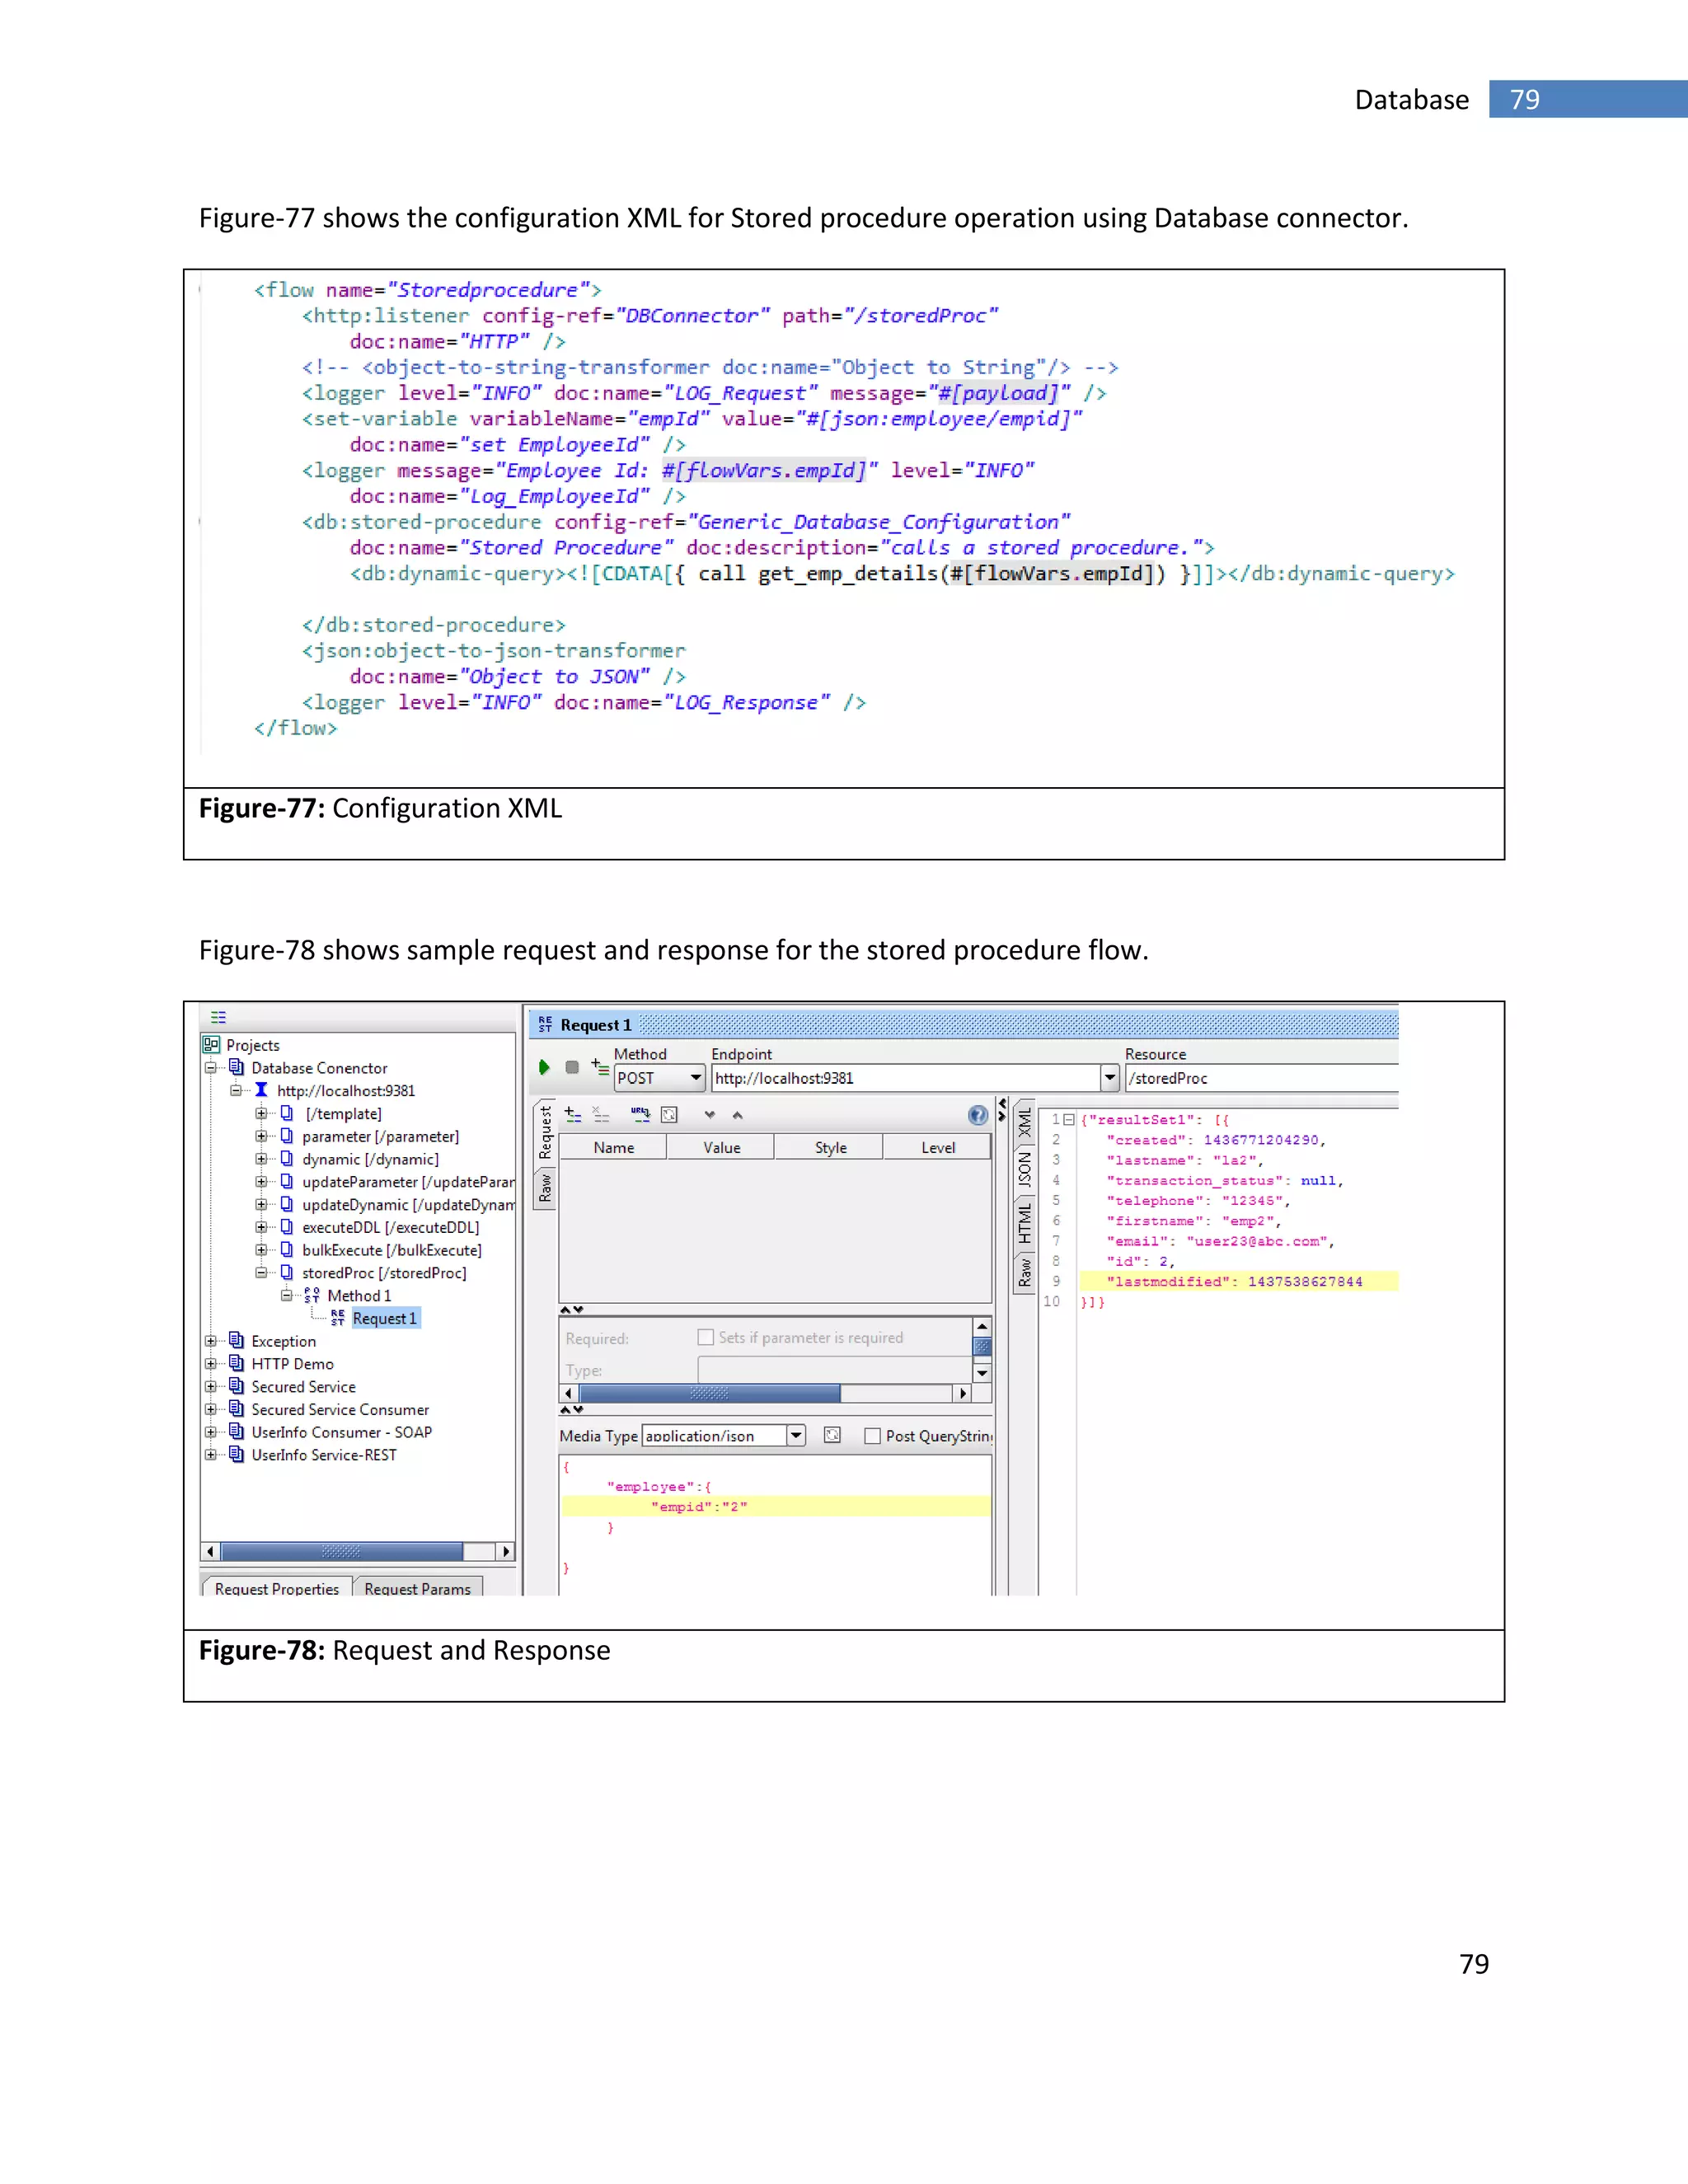Select bulkExecute [/bulkExecute] in the tree
The height and width of the screenshot is (2184, 1688).
click(391, 1250)
